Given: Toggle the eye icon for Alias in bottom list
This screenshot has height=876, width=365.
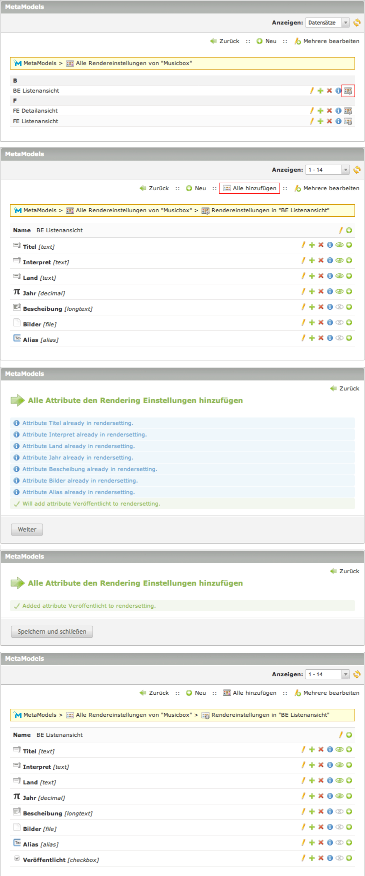Looking at the screenshot, I should coord(339,842).
